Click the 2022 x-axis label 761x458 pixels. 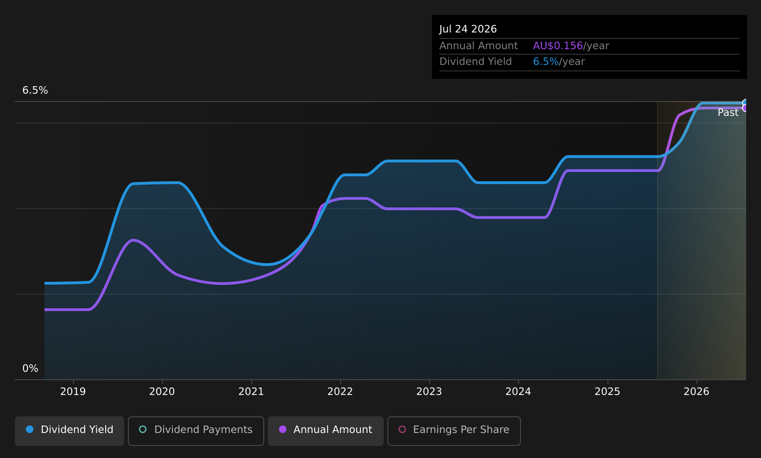340,392
